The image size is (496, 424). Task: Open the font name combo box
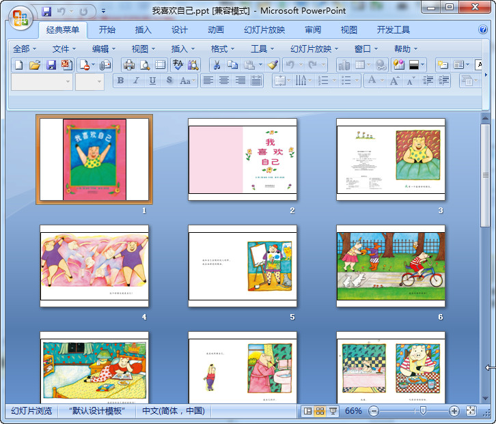41,81
